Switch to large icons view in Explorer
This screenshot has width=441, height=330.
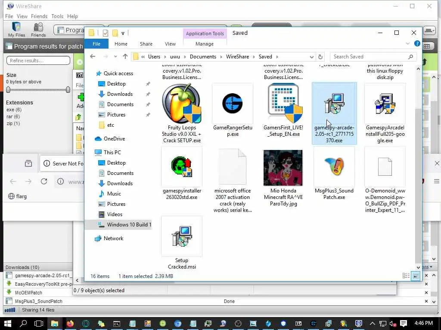coord(416,276)
